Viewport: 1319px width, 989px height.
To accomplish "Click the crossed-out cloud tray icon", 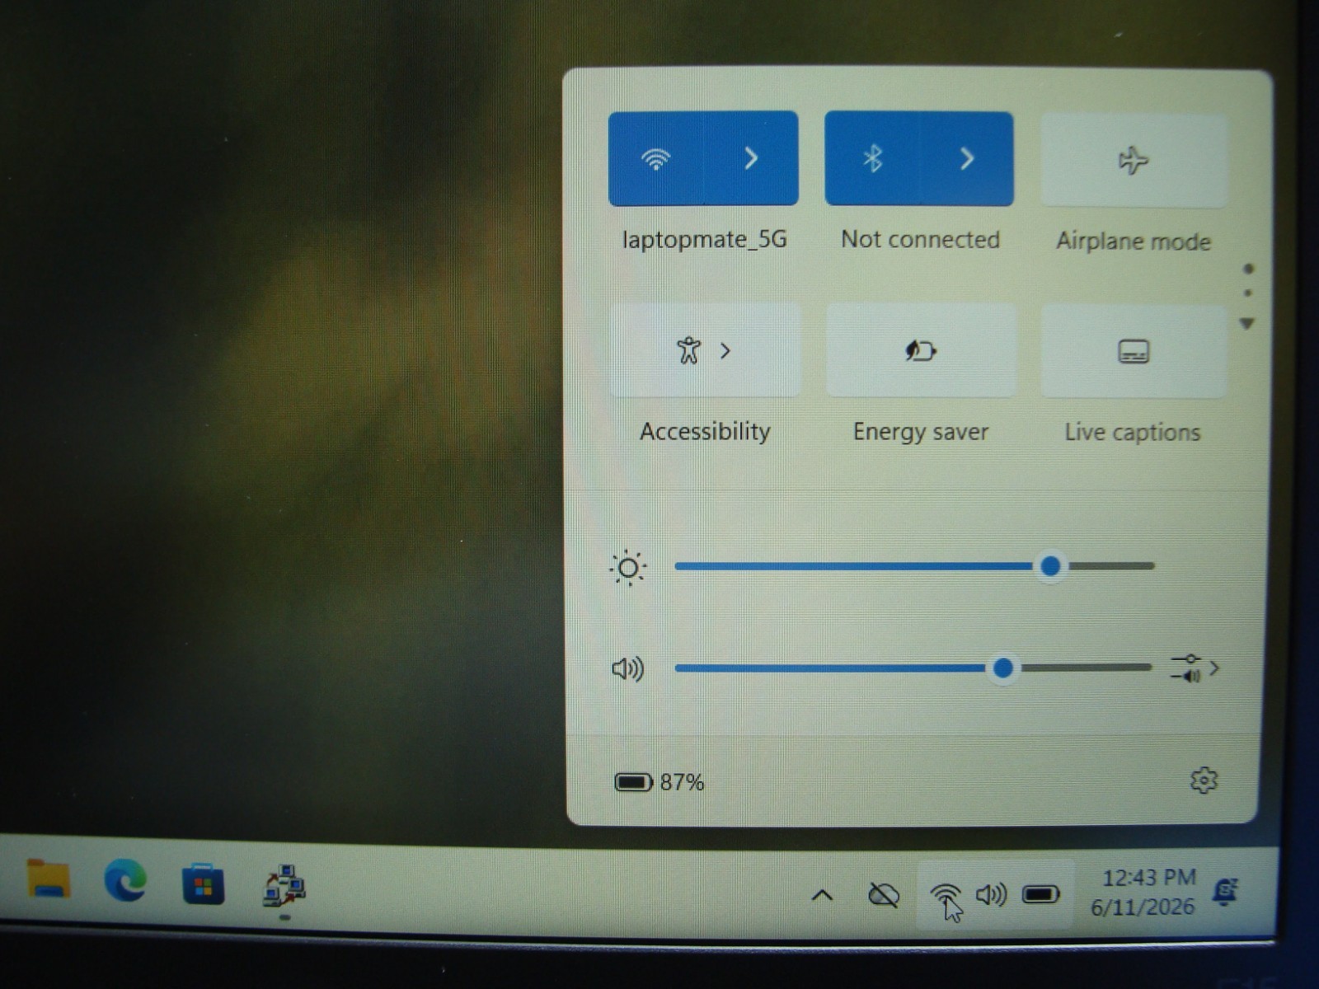I will (884, 894).
